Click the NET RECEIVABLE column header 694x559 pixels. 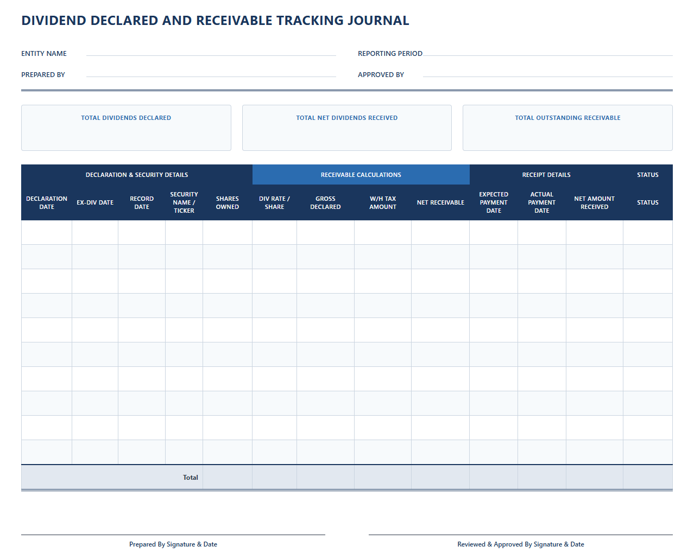point(440,202)
